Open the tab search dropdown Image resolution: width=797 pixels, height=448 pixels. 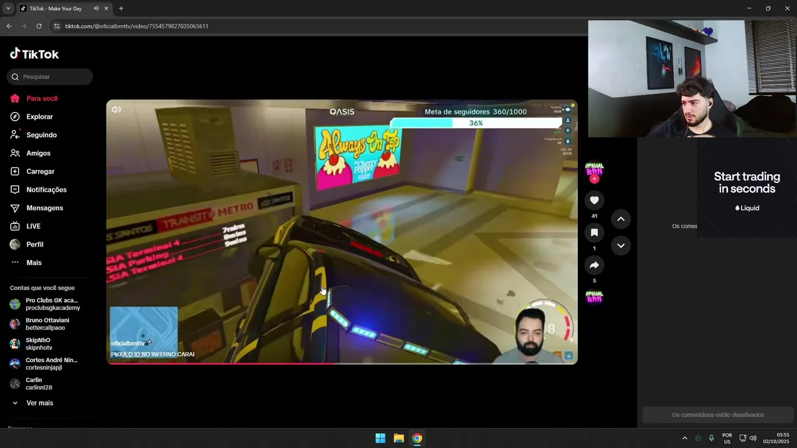pos(8,9)
